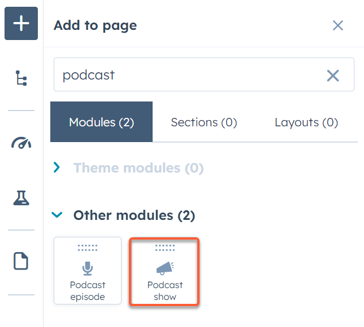Image resolution: width=364 pixels, height=327 pixels.
Task: Switch to the Sections (0) tab
Action: (204, 122)
